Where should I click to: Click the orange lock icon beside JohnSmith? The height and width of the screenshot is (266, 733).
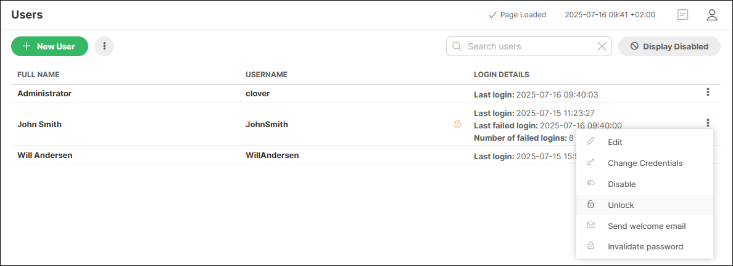457,124
